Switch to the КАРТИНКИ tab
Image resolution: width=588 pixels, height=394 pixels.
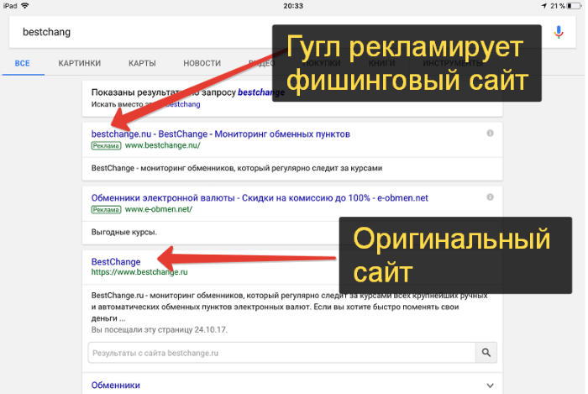[x=80, y=63]
